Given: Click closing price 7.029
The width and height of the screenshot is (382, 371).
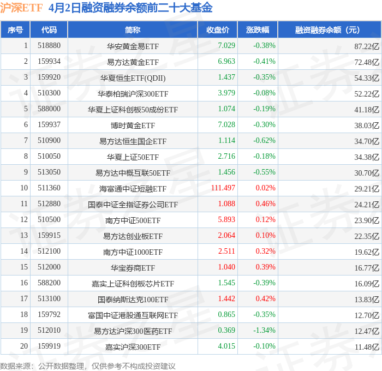Looking at the screenshot, I should tap(226, 45).
